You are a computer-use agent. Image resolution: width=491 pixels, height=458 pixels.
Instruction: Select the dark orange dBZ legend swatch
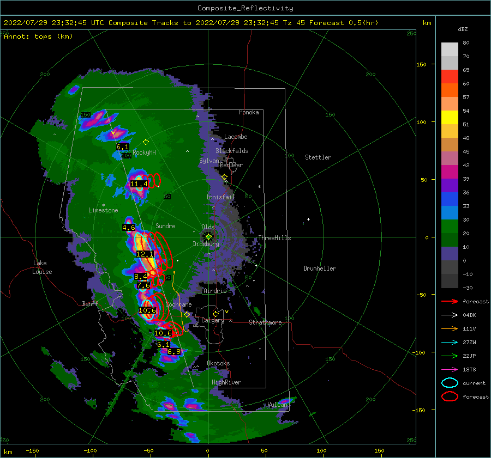pos(450,90)
